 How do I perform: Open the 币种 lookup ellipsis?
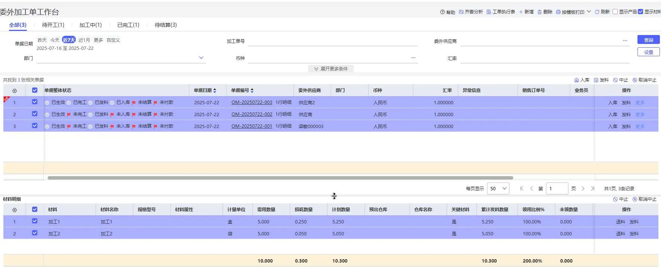tap(413, 58)
